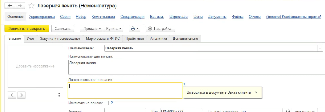Focus the Наименование input field
Viewport: 325px width, 112px height.
pos(211,48)
